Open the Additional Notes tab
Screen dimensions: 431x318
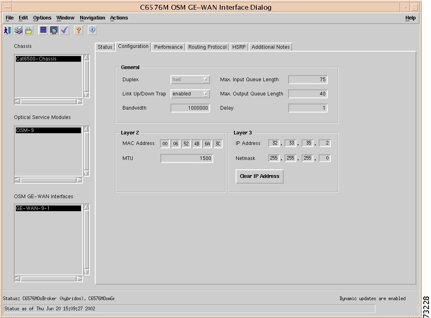click(x=271, y=47)
